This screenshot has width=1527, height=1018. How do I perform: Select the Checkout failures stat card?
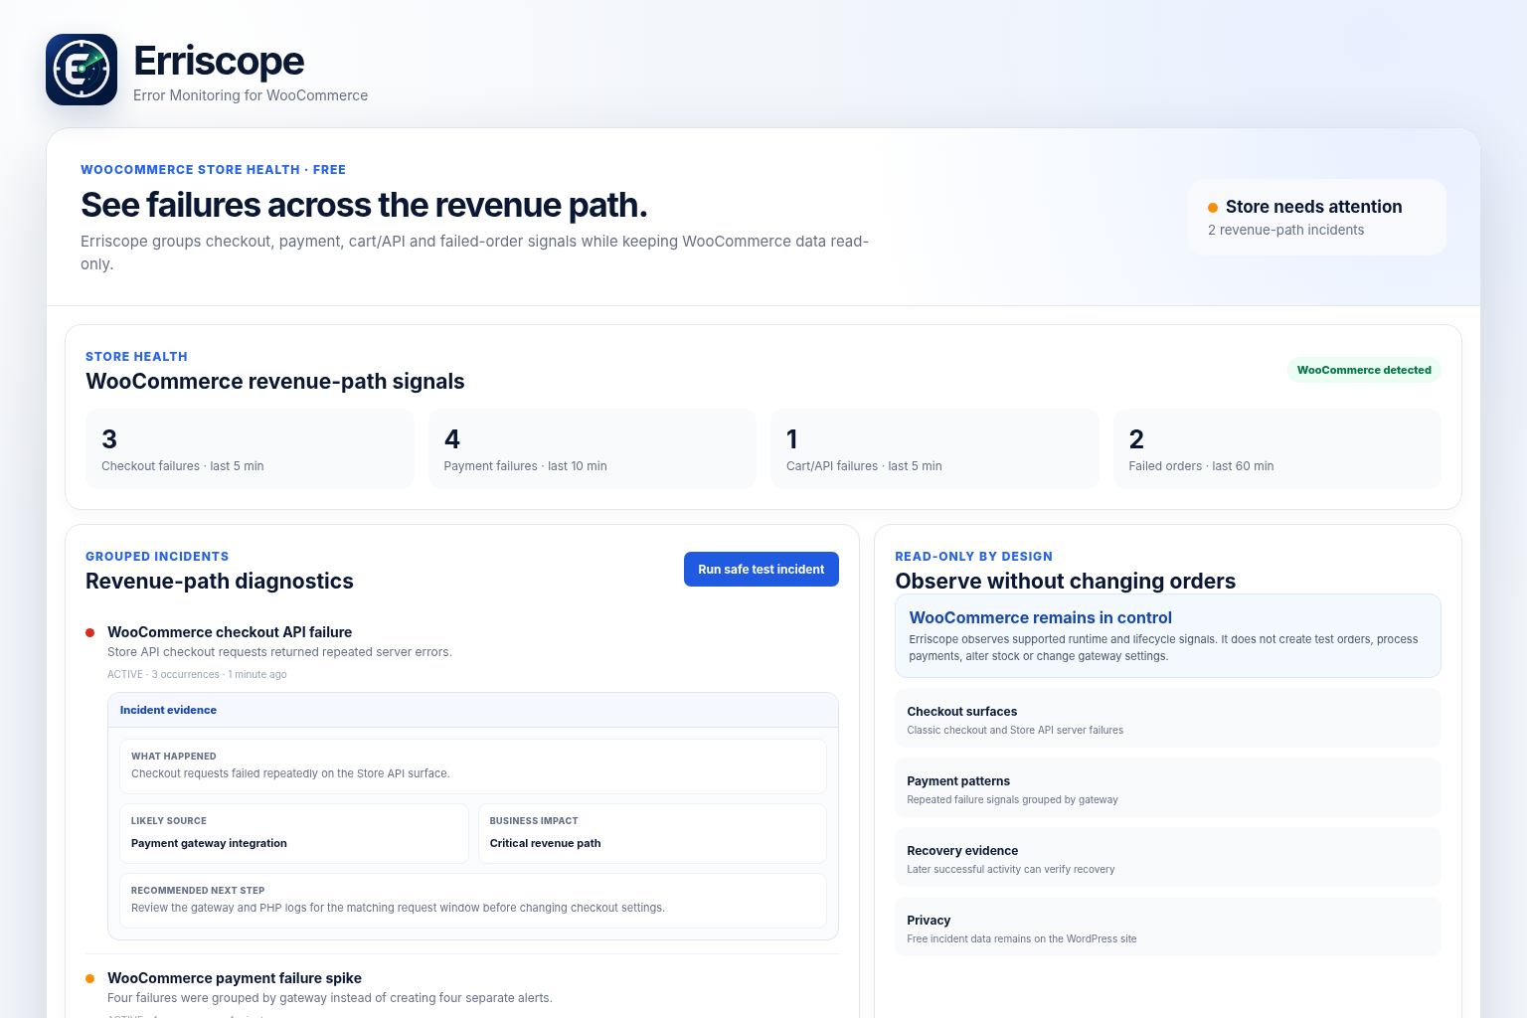coord(250,448)
